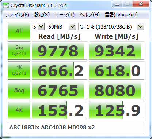Open the 設定(S) menu
Screen dimensions: 152x139
pos(42,15)
